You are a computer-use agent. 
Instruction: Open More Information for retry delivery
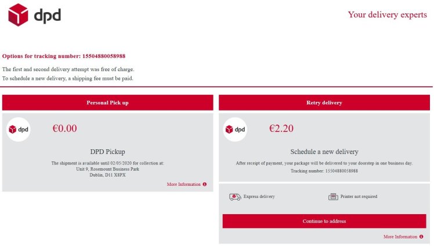click(x=400, y=237)
